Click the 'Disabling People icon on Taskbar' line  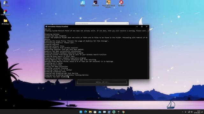coord(58,70)
